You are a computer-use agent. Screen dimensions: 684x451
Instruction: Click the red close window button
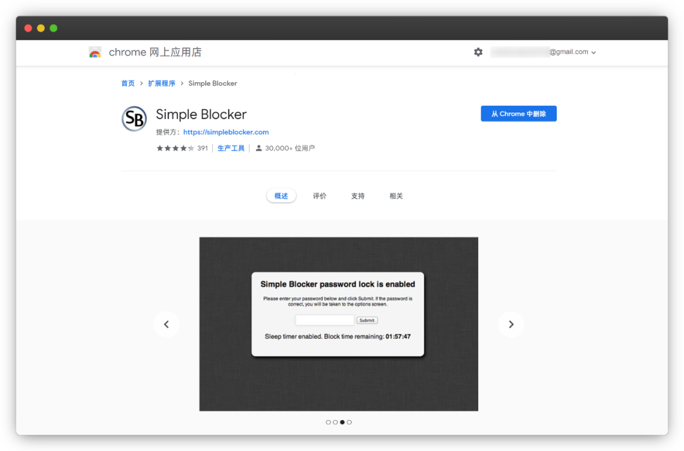[28, 28]
